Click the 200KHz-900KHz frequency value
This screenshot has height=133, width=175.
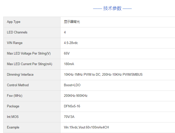(76, 96)
